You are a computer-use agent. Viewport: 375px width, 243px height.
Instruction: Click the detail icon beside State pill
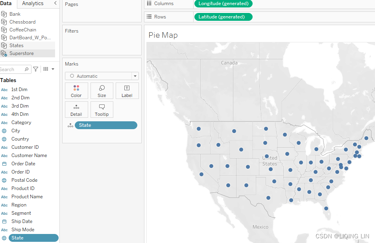[70, 125]
